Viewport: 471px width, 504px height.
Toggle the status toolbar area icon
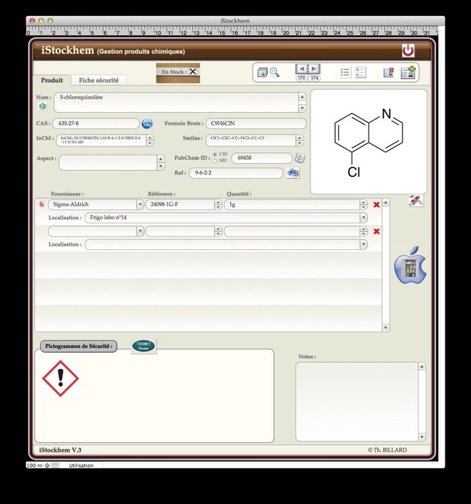pos(55,466)
